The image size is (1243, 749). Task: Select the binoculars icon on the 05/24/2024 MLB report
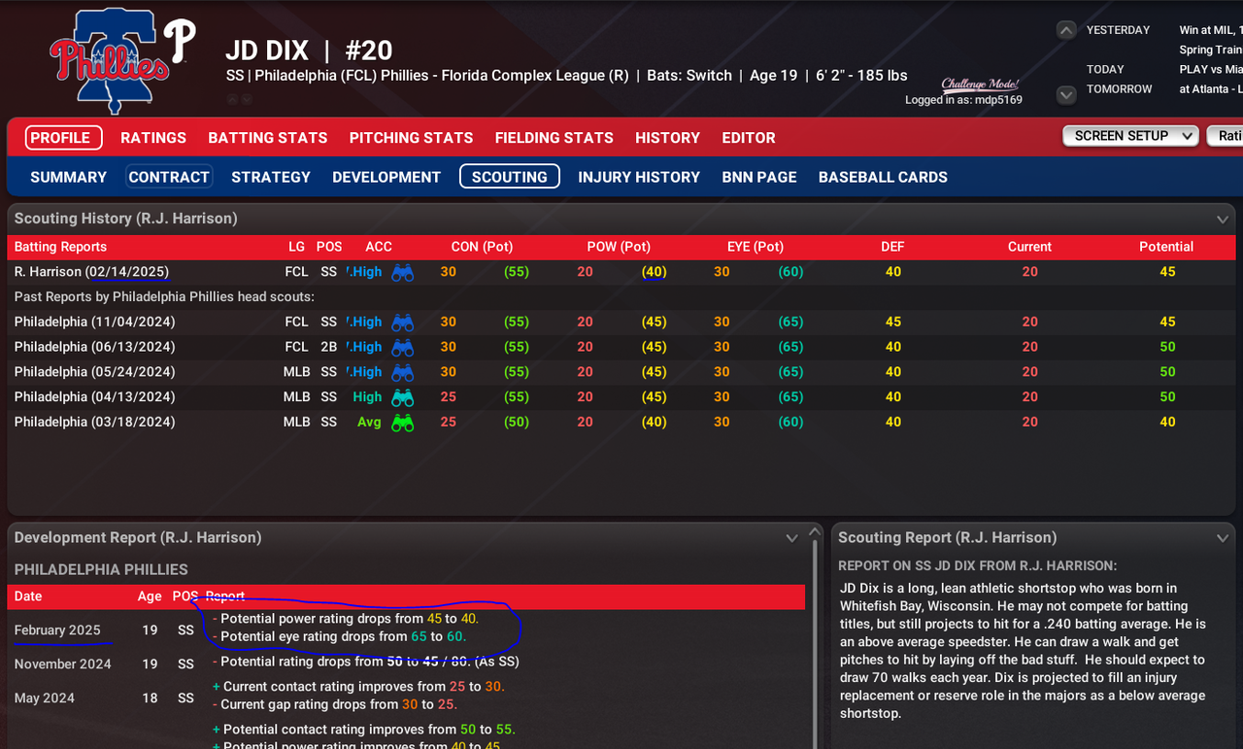pyautogui.click(x=402, y=371)
